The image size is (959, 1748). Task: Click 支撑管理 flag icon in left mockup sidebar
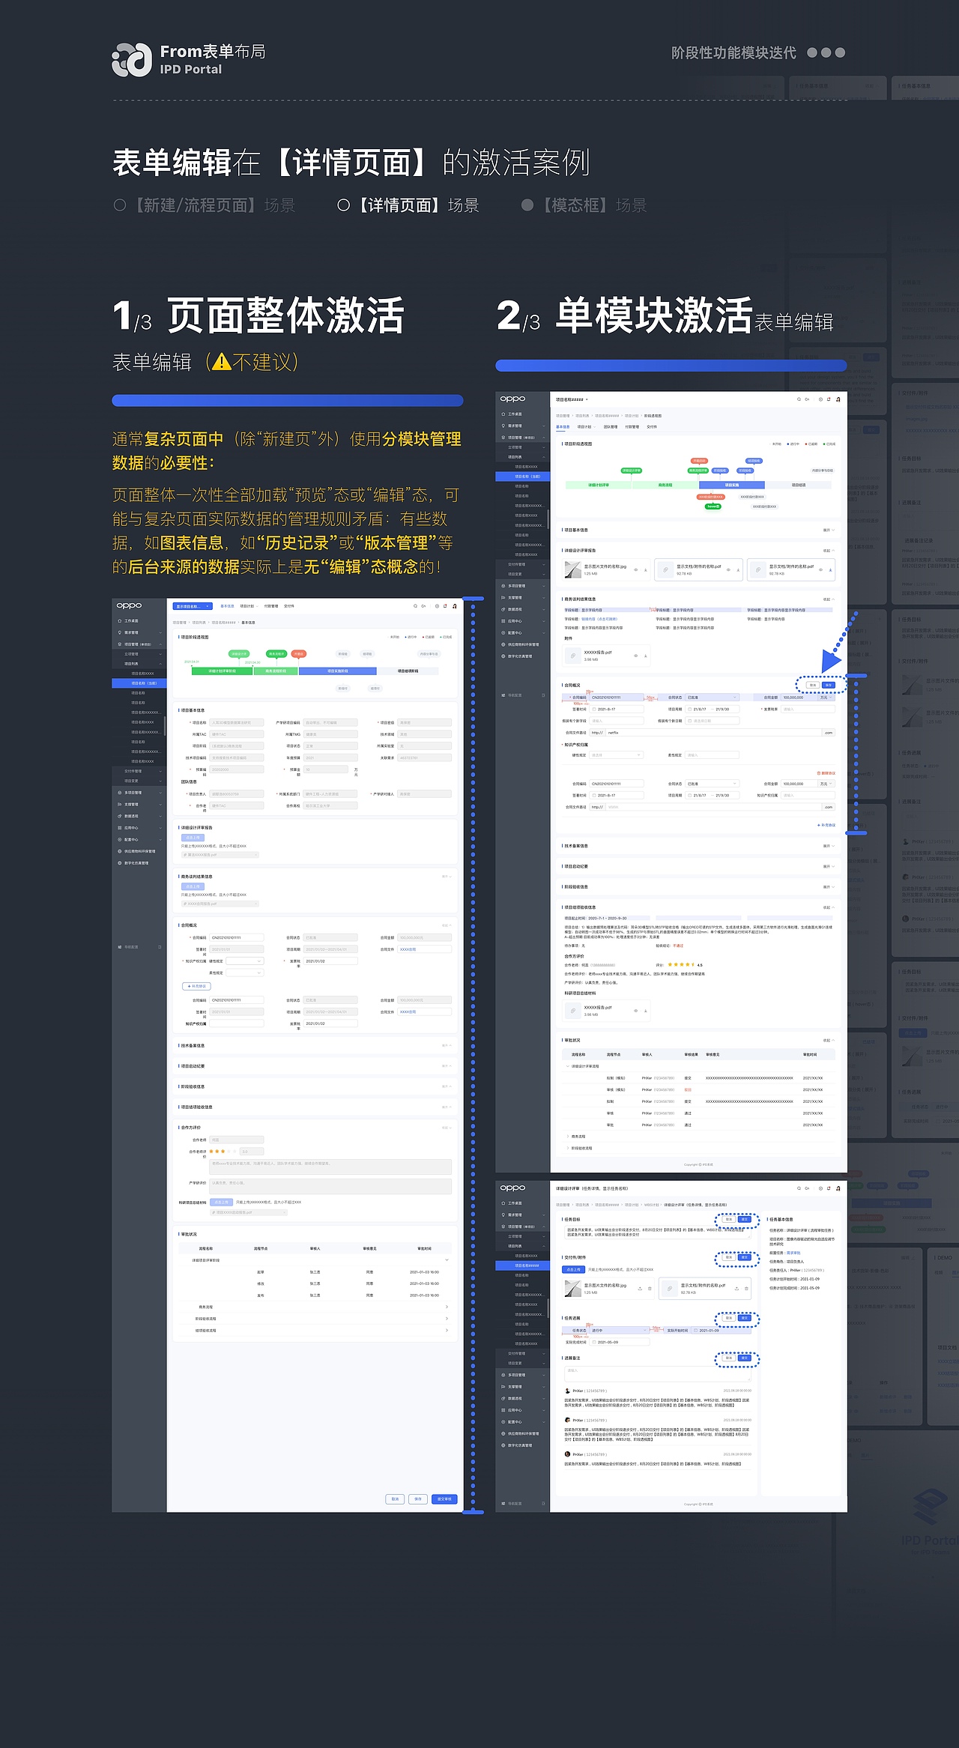point(120,804)
